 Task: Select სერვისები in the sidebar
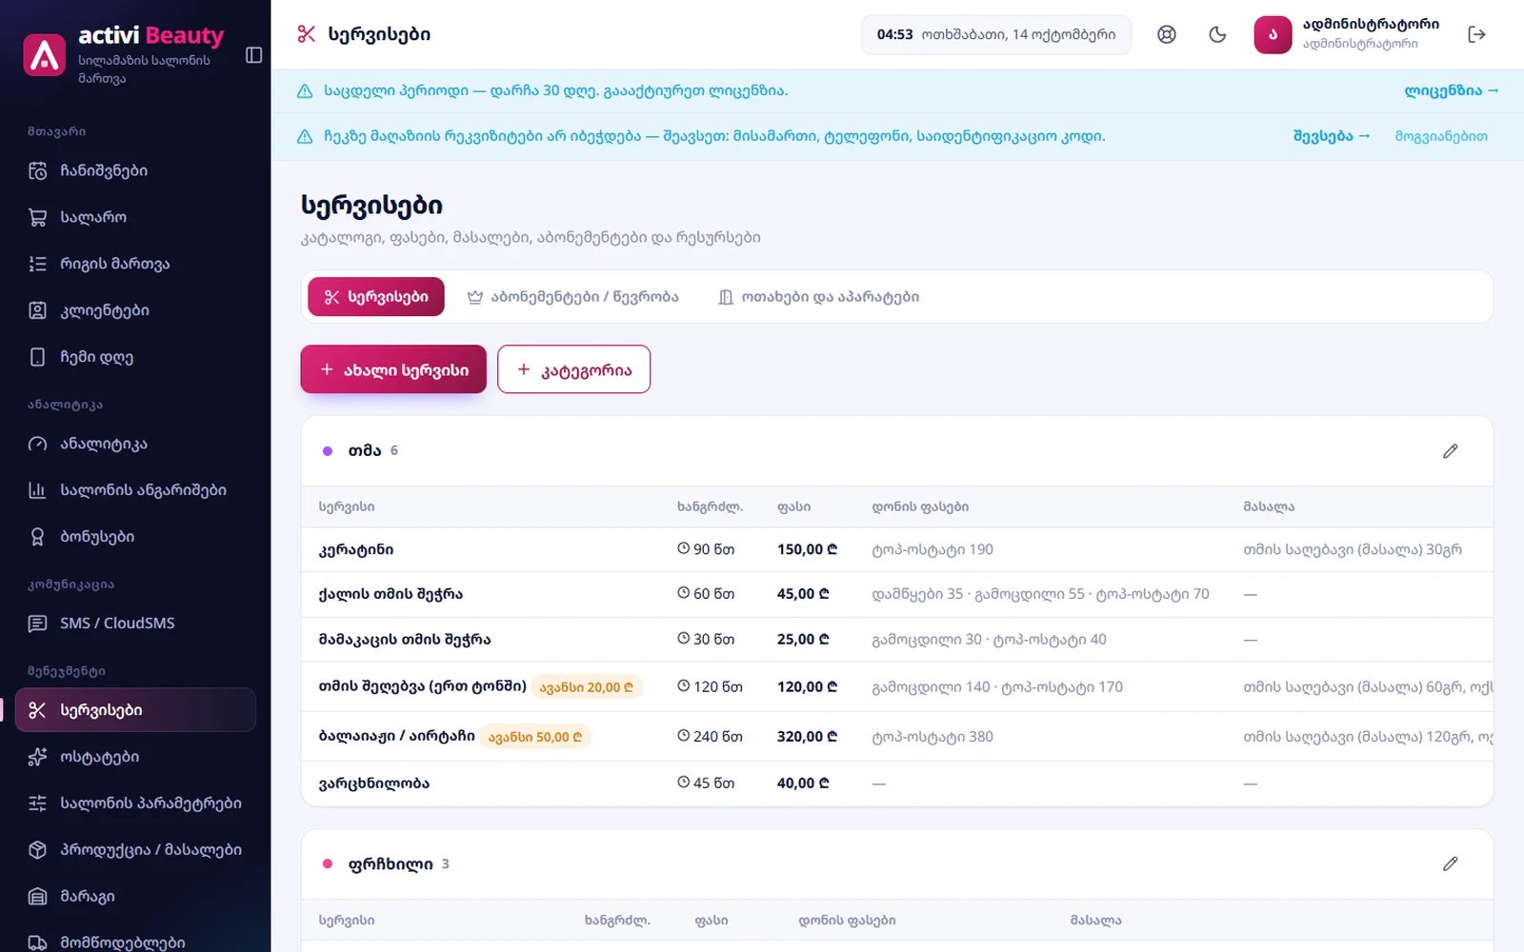pyautogui.click(x=135, y=710)
